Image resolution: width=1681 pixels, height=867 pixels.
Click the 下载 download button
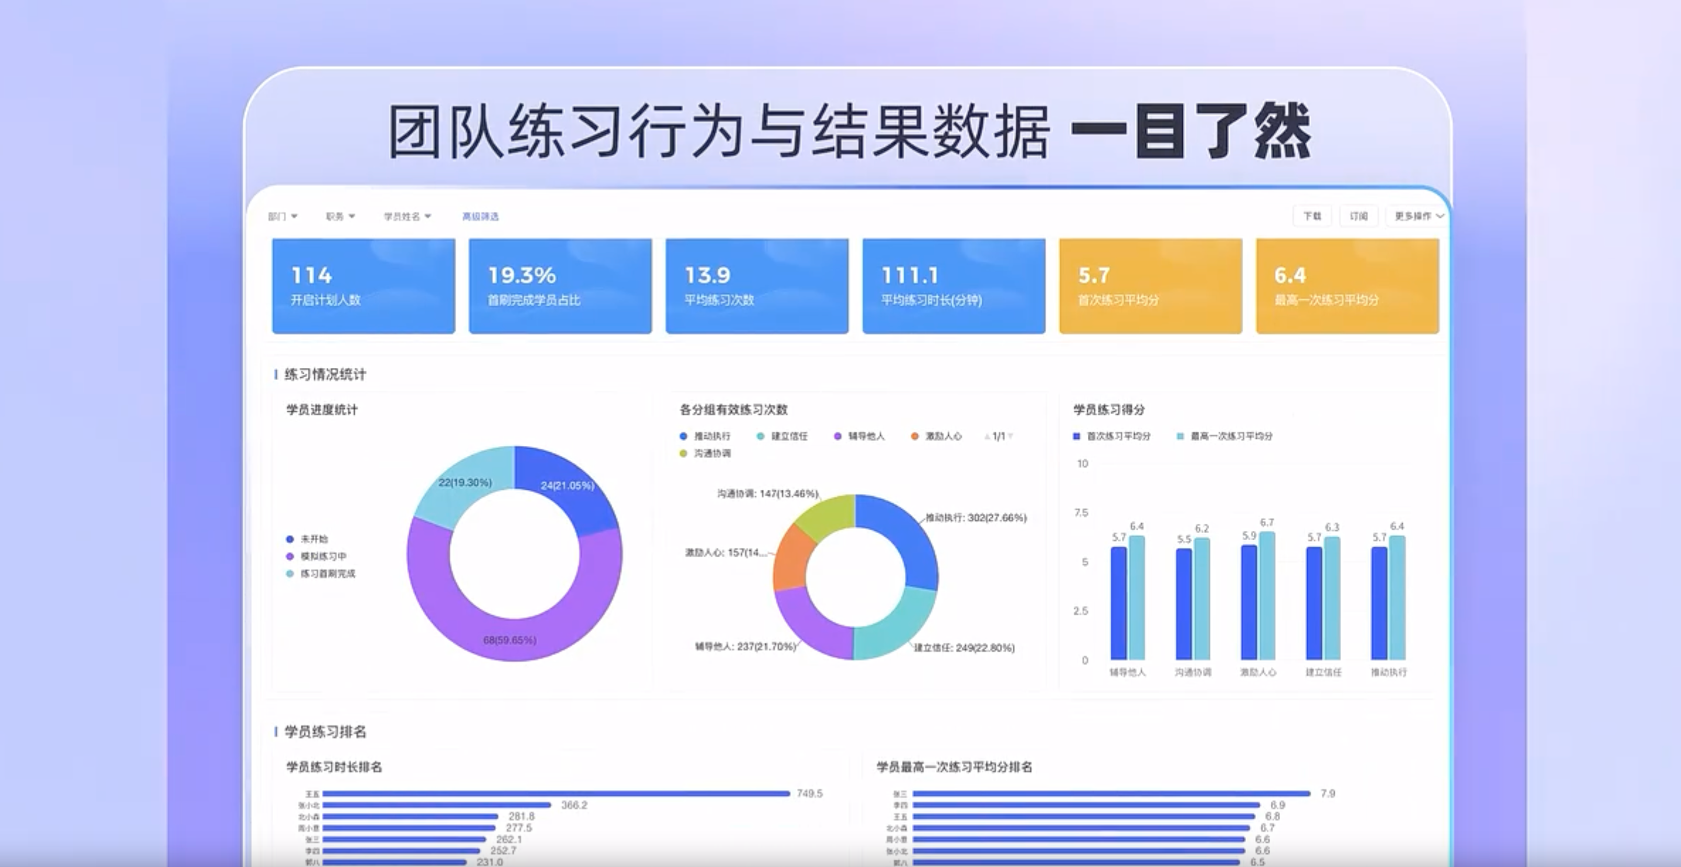pos(1312,216)
